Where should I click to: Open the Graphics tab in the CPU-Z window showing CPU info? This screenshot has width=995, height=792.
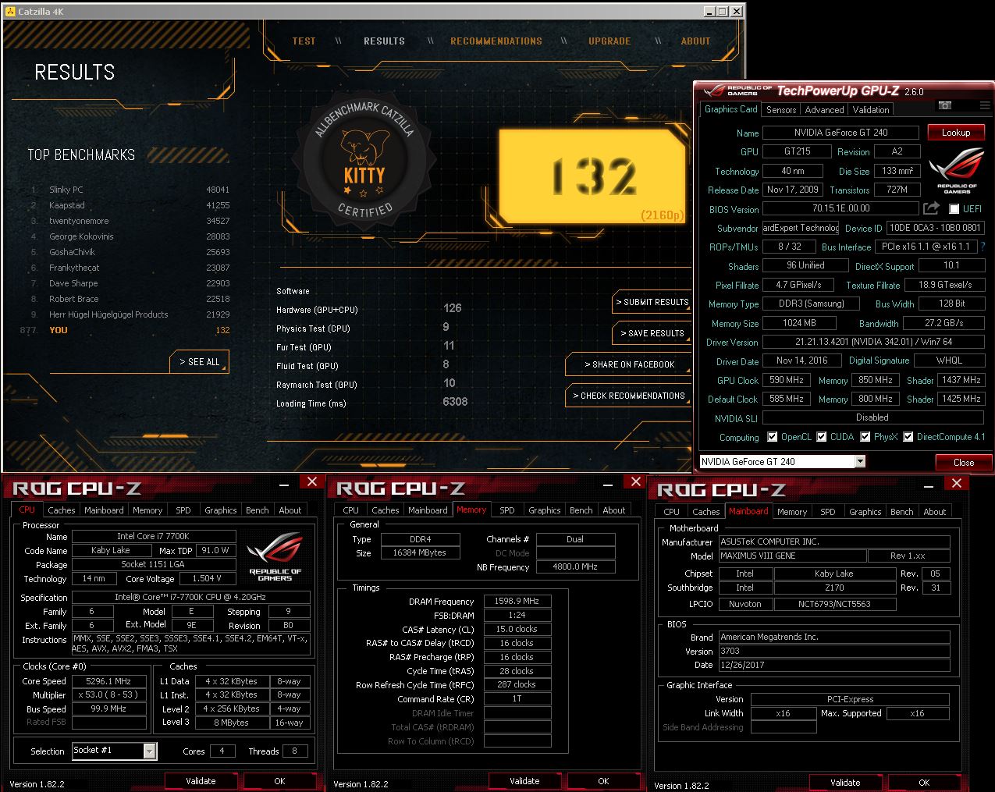tap(221, 510)
